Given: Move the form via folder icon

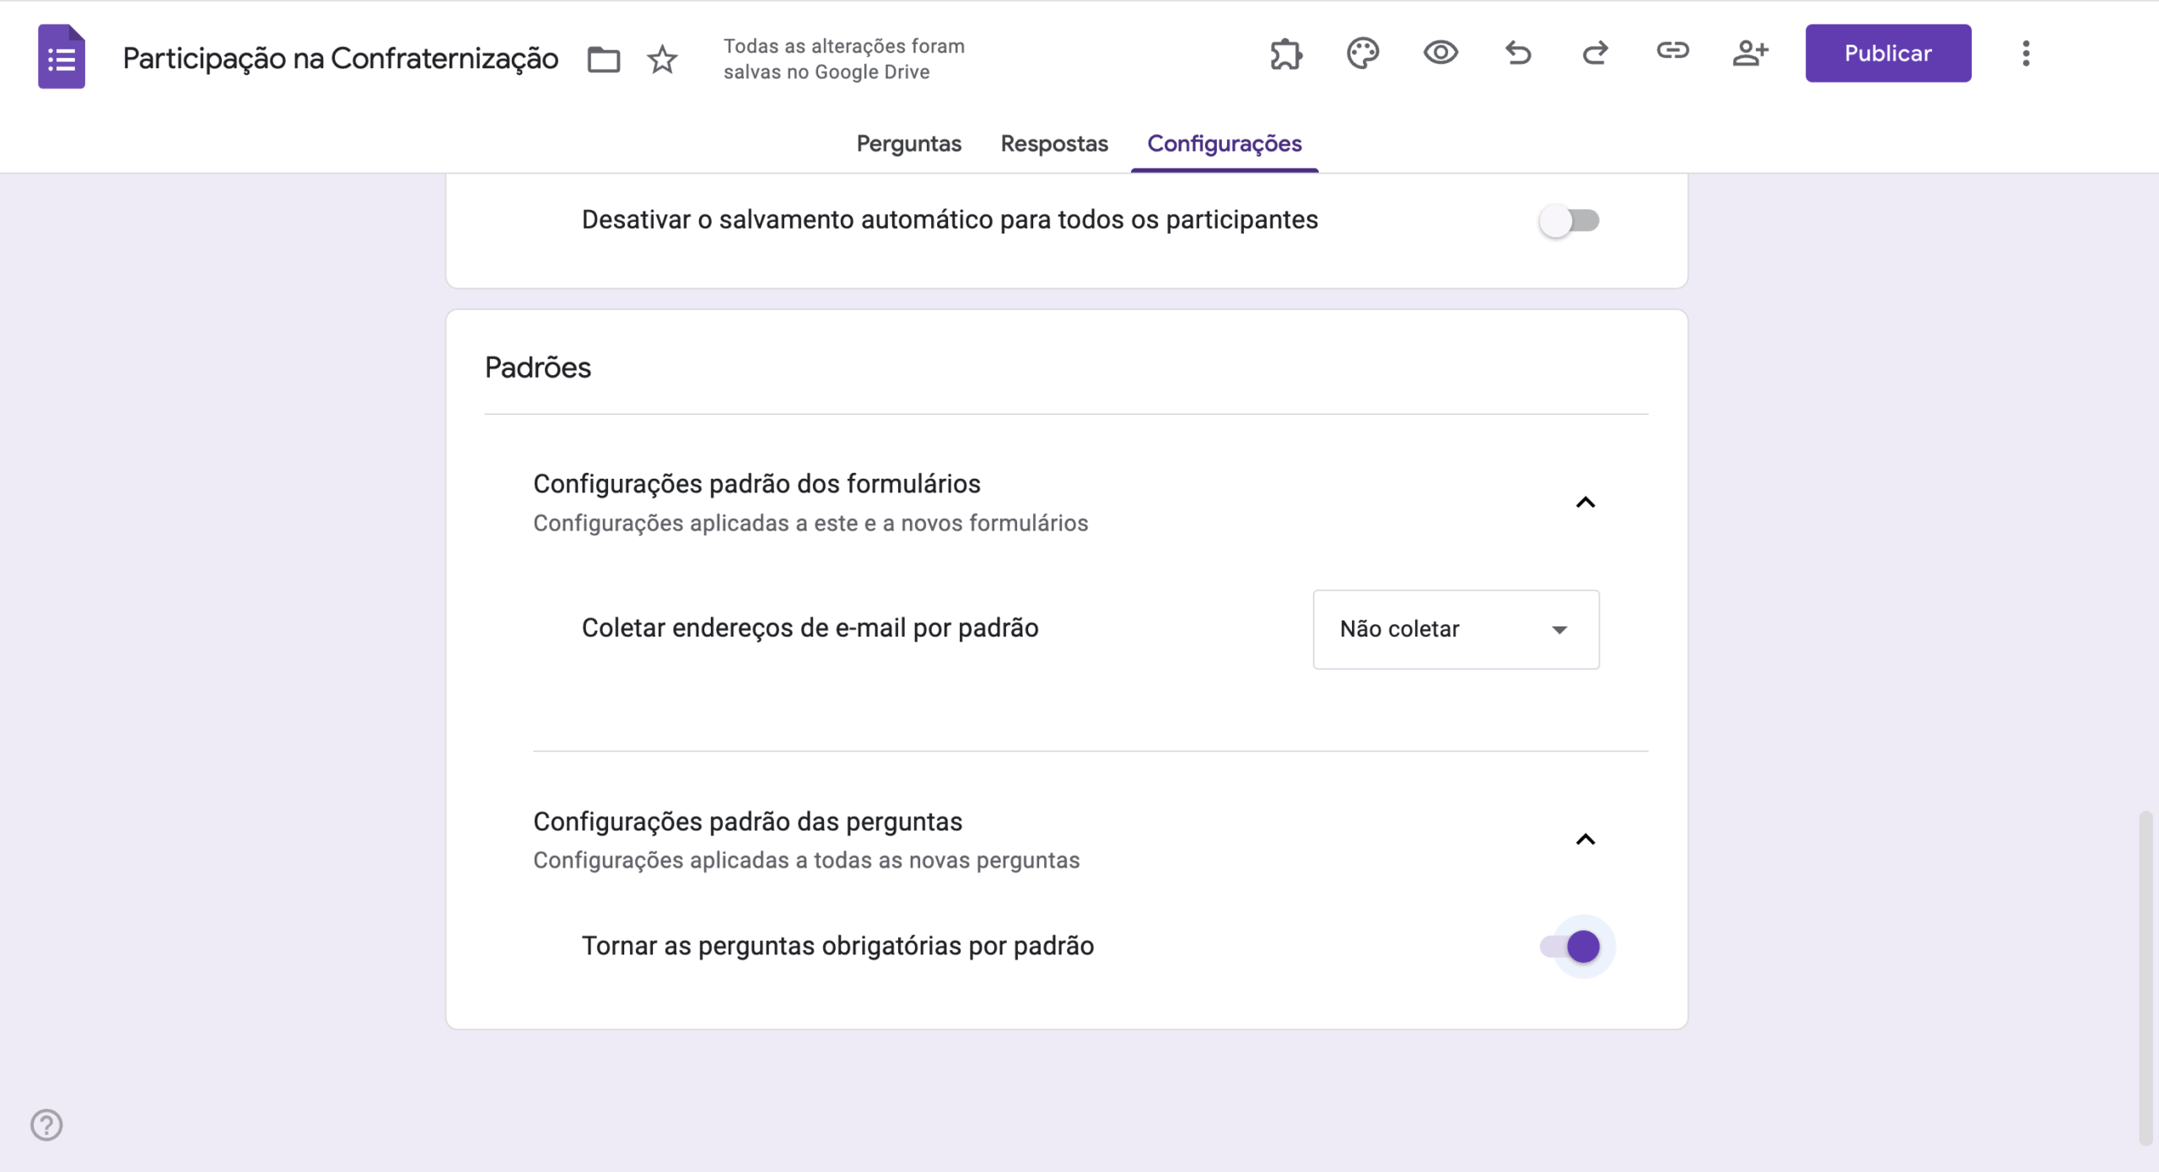Looking at the screenshot, I should point(602,59).
